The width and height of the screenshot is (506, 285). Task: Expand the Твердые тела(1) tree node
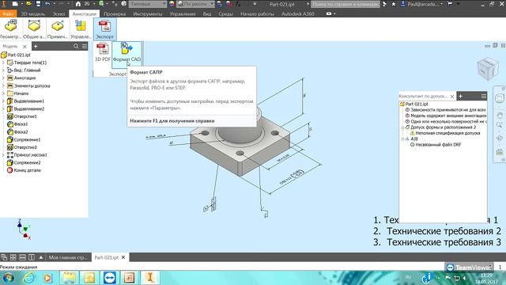[3, 63]
